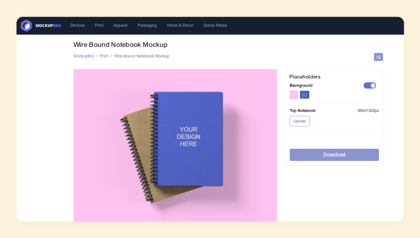Go to the Apparel category

tap(121, 25)
